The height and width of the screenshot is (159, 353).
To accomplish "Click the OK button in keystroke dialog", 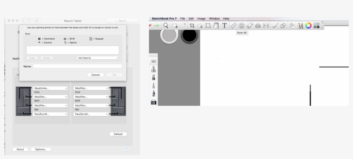I will [115, 75].
